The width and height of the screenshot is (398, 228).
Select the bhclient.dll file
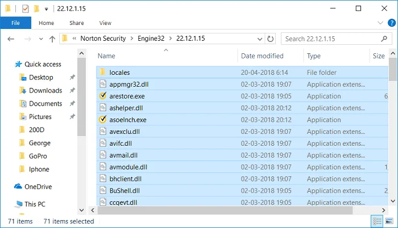pos(242,179)
